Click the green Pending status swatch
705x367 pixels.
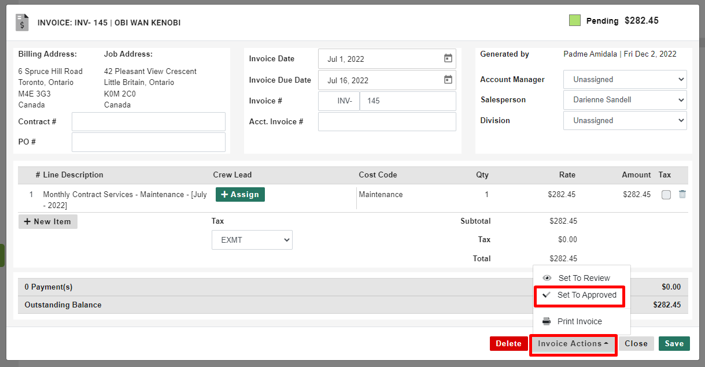pos(575,21)
